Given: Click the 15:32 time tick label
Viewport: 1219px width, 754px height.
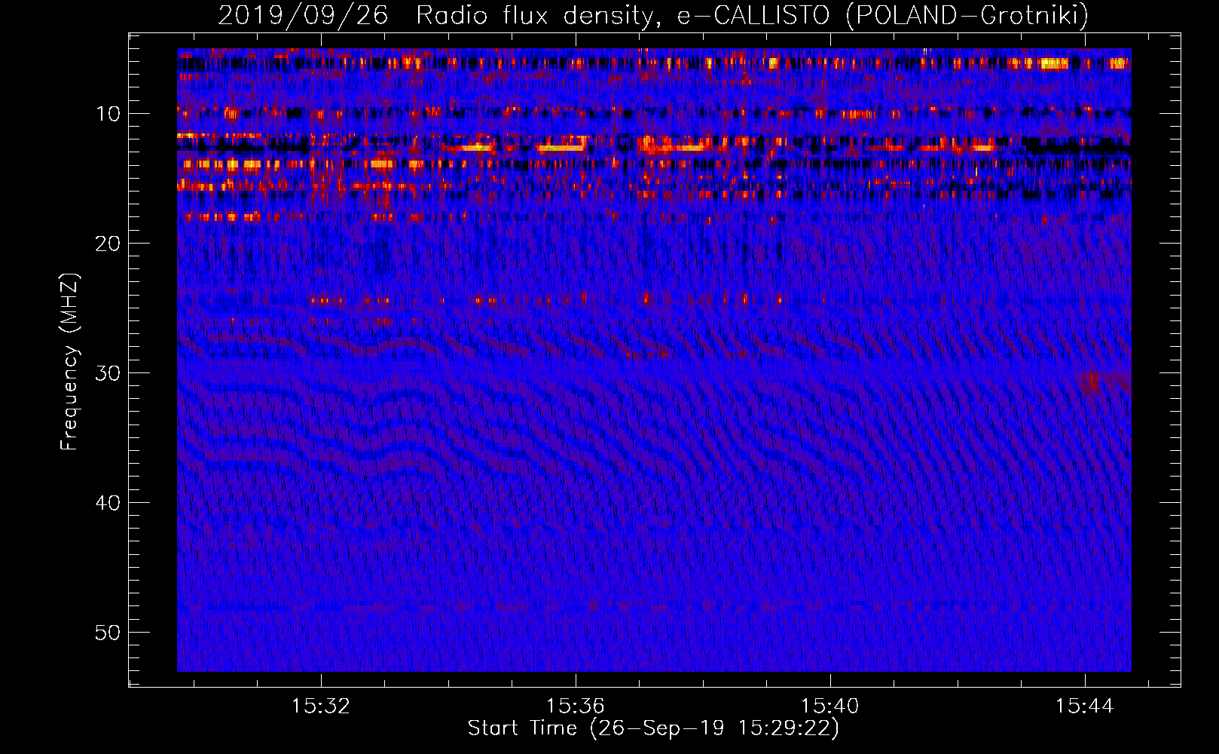Looking at the screenshot, I should (x=321, y=706).
